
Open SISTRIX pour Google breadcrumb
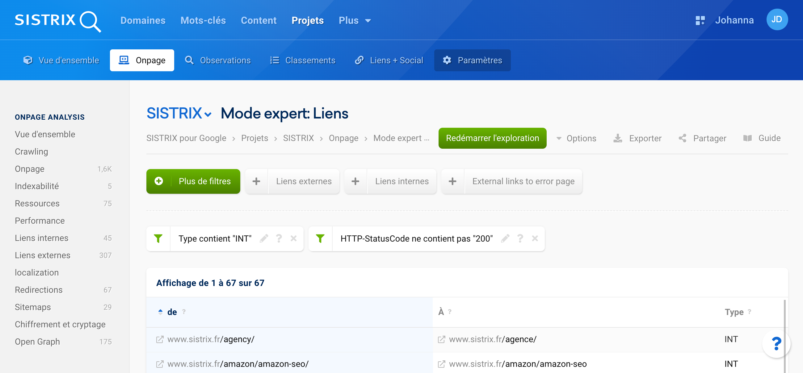click(x=186, y=138)
